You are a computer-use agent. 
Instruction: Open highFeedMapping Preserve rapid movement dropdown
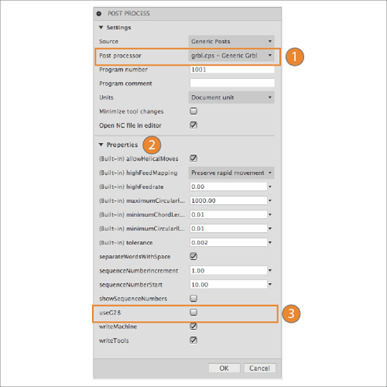(231, 173)
